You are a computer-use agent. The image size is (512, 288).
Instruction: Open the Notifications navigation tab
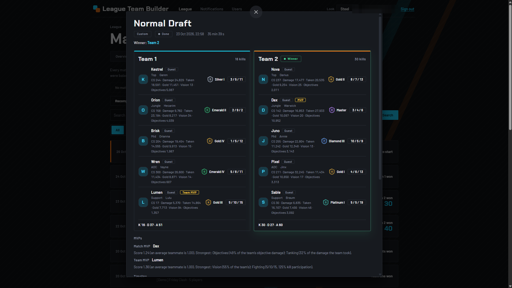click(212, 9)
